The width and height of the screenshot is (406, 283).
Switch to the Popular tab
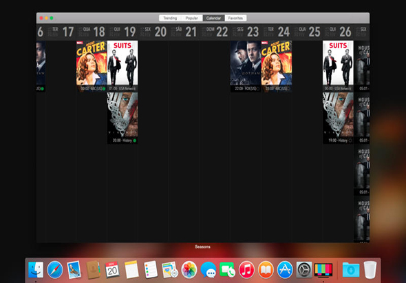192,18
